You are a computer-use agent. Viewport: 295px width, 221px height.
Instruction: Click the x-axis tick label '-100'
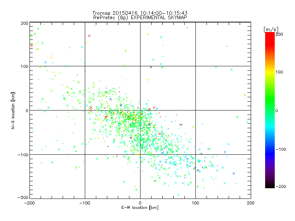point(85,203)
